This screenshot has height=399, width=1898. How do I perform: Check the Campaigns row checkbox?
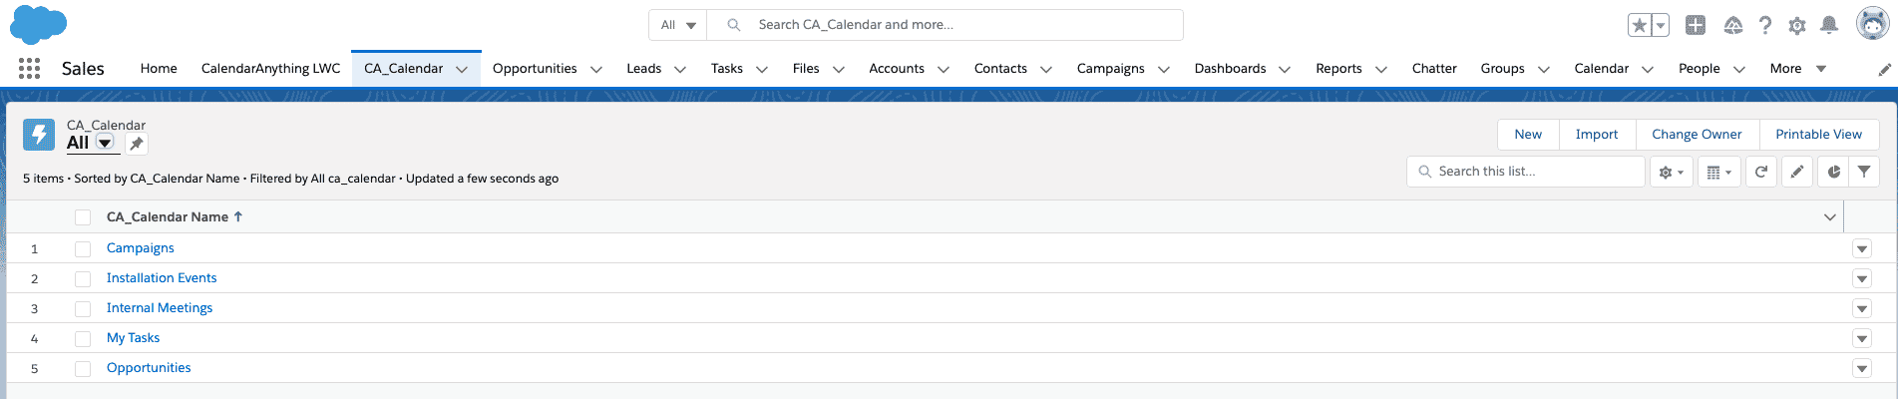click(x=83, y=248)
